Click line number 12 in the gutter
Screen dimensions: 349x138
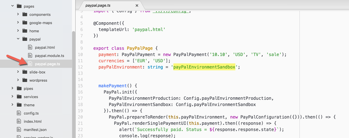coord(80,67)
